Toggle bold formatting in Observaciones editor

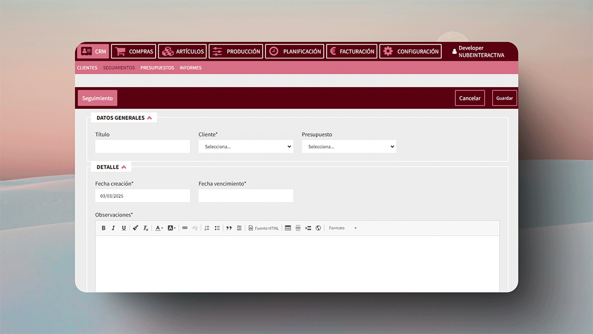coord(103,228)
